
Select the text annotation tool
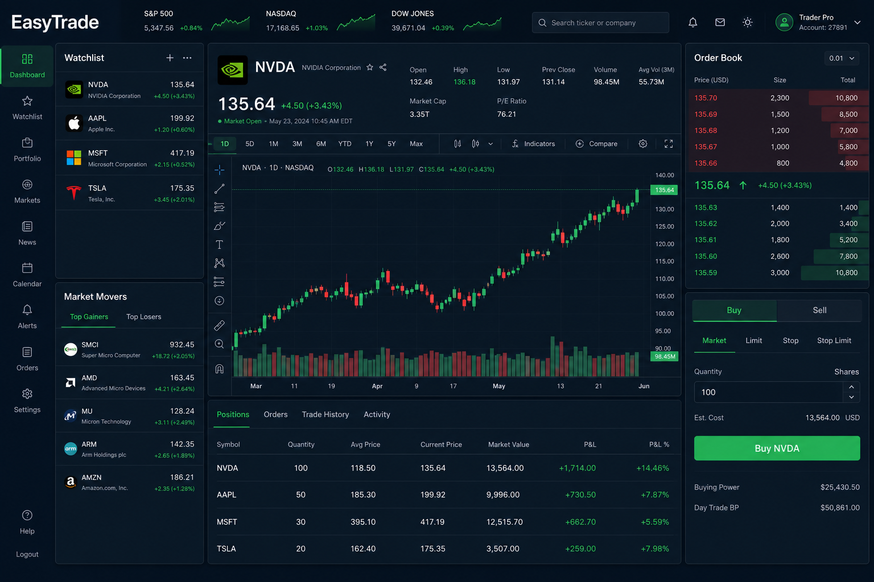(x=219, y=244)
